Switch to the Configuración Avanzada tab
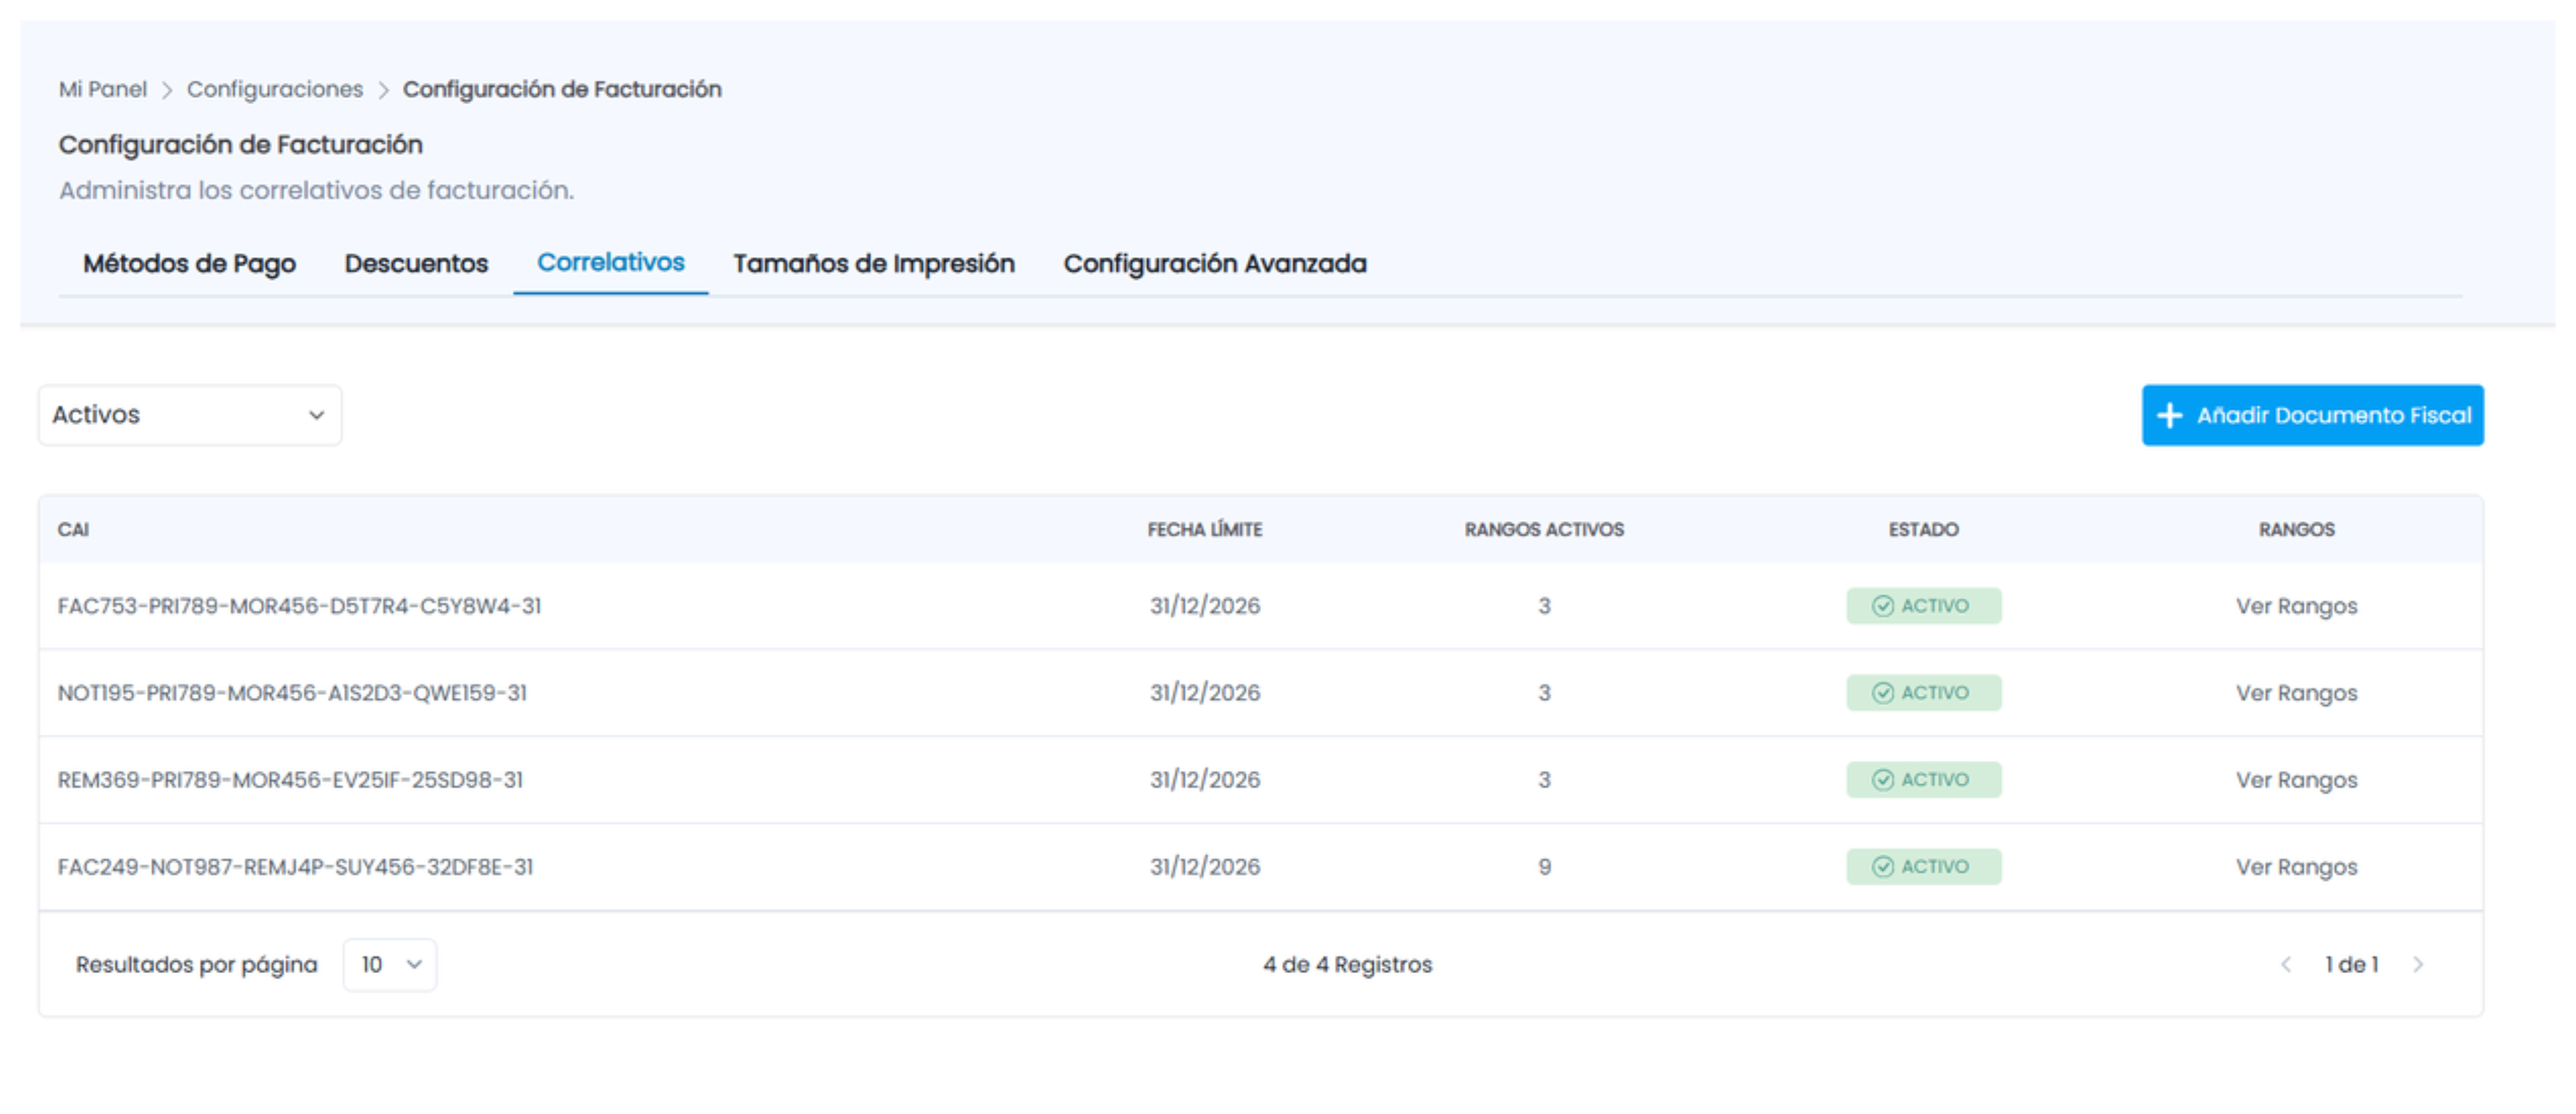Viewport: 2576px width, 1114px height. (x=1215, y=264)
